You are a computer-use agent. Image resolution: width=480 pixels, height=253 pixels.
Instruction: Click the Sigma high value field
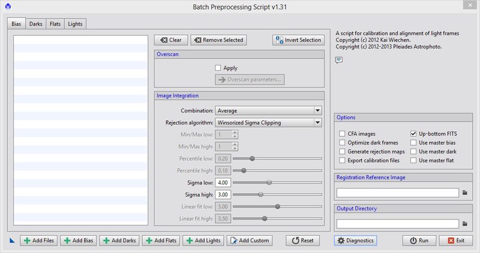point(223,195)
